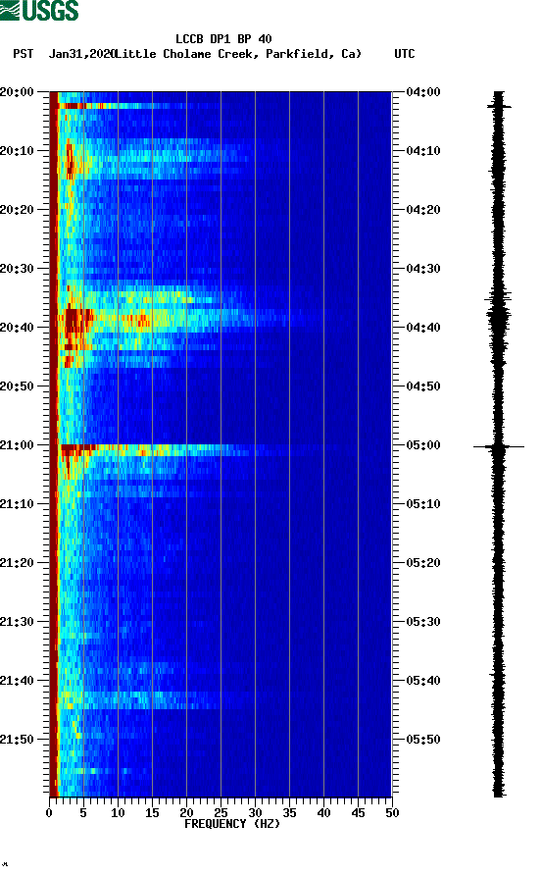Viewport: 541px width, 875px height.
Task: Click the '21:00' PST time label
Action: click(x=17, y=445)
